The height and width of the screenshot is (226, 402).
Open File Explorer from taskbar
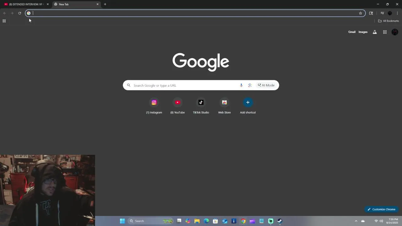point(197,221)
